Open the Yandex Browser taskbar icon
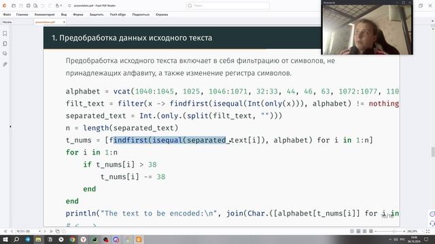The image size is (435, 244). (83, 239)
